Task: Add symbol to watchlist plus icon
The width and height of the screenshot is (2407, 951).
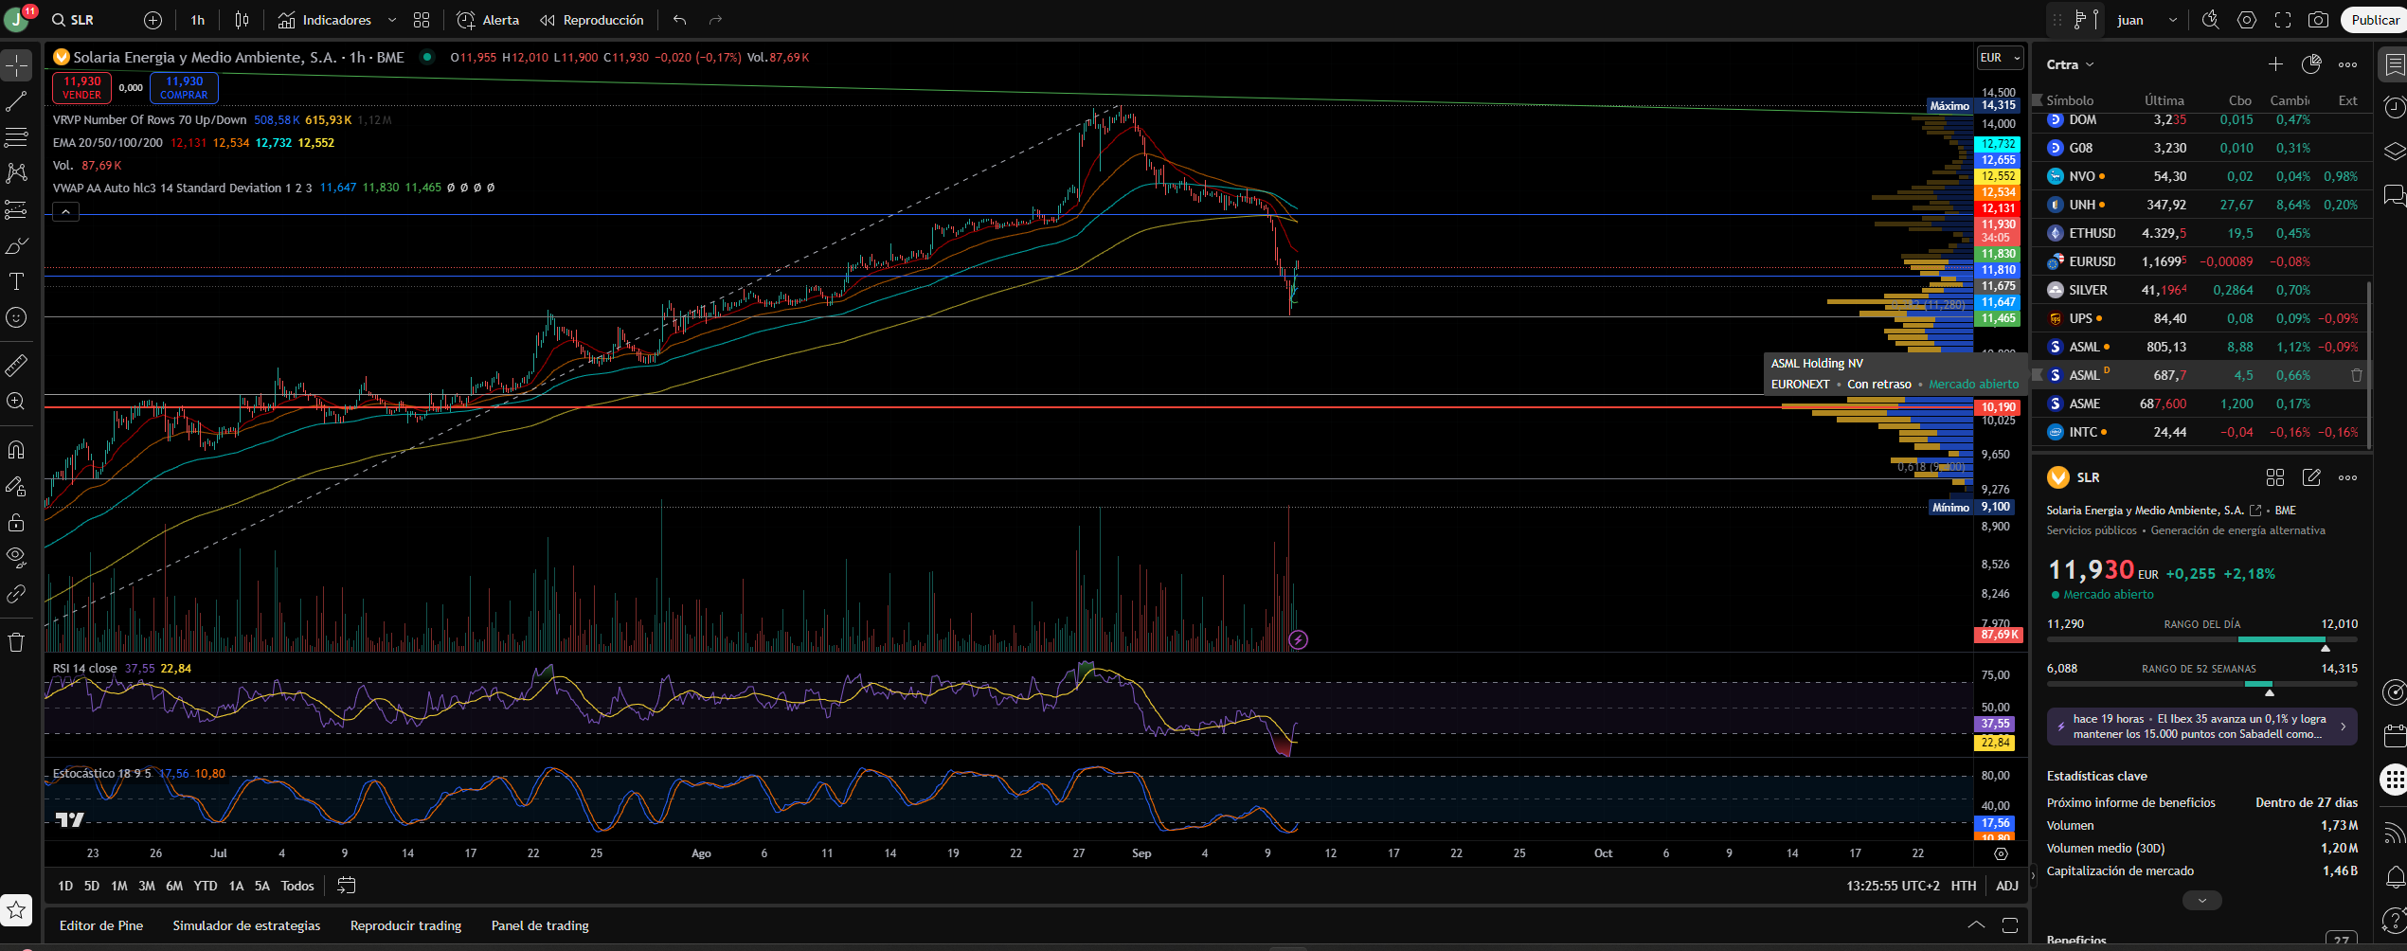Action: coord(2275,64)
